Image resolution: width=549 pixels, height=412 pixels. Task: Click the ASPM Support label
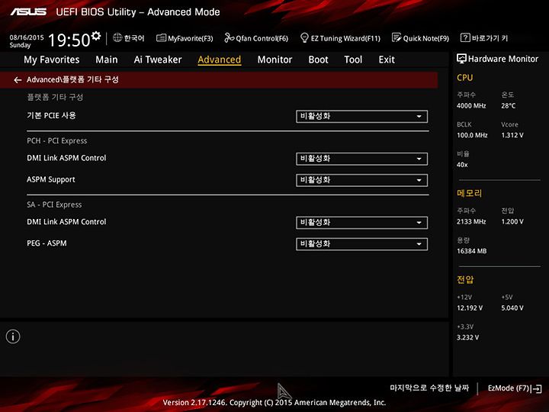click(x=51, y=180)
